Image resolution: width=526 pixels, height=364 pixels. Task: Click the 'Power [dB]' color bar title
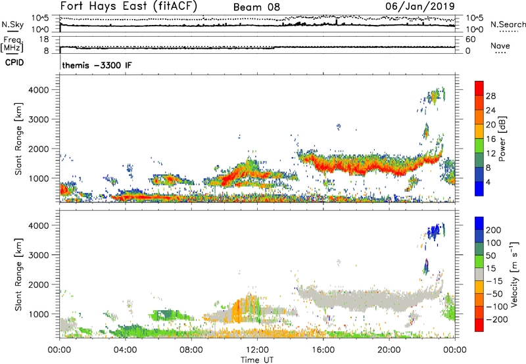(x=502, y=139)
